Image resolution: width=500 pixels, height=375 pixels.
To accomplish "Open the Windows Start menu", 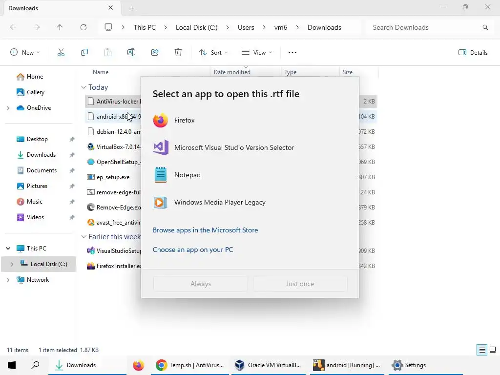I will pos(12,365).
